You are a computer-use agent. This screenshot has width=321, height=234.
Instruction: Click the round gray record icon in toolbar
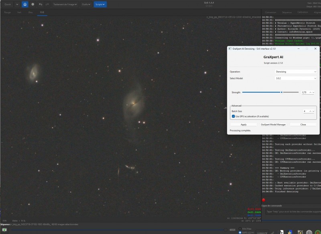click(x=33, y=4)
